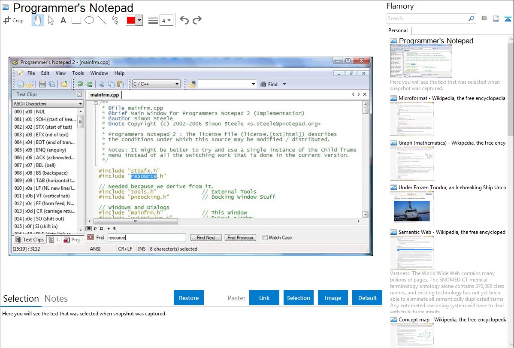The width and height of the screenshot is (514, 348).
Task: Click the Find text input field
Action: (x=147, y=237)
